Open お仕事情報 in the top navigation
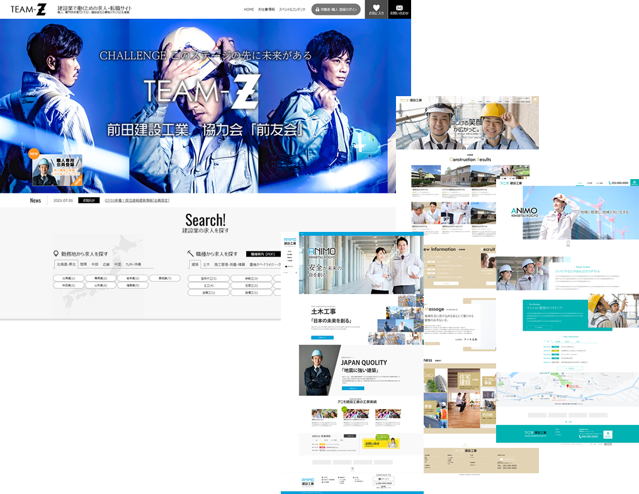Image resolution: width=639 pixels, height=494 pixels. click(x=266, y=10)
